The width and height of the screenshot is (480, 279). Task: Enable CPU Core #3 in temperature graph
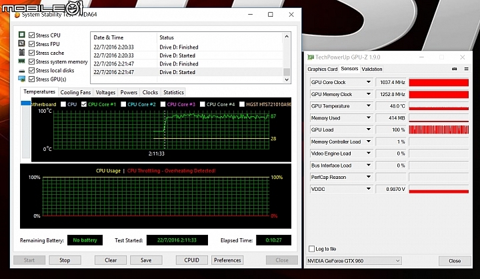tap(163, 104)
